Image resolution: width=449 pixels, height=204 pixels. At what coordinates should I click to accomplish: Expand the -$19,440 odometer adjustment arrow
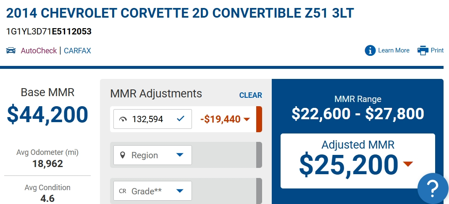point(247,119)
